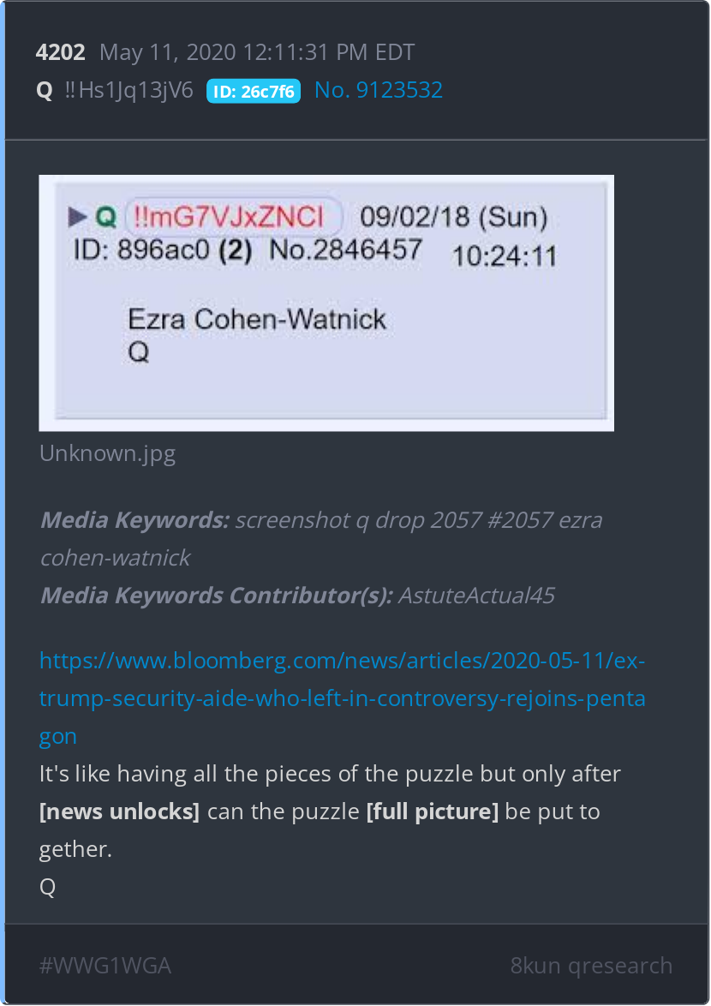Select drop number 4202
Viewport: 711px width, 1006px height.
(x=60, y=52)
